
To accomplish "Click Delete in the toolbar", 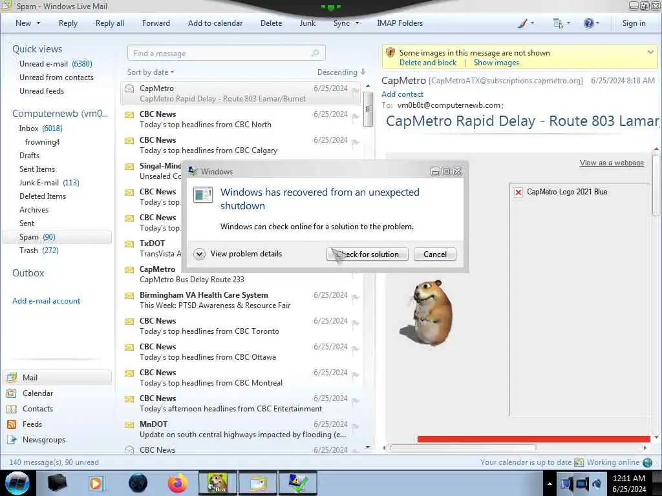I will click(271, 23).
